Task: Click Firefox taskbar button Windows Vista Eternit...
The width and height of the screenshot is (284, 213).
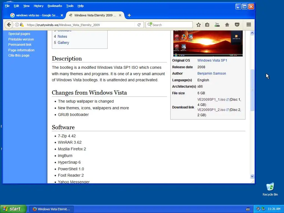Action: click(x=52, y=209)
